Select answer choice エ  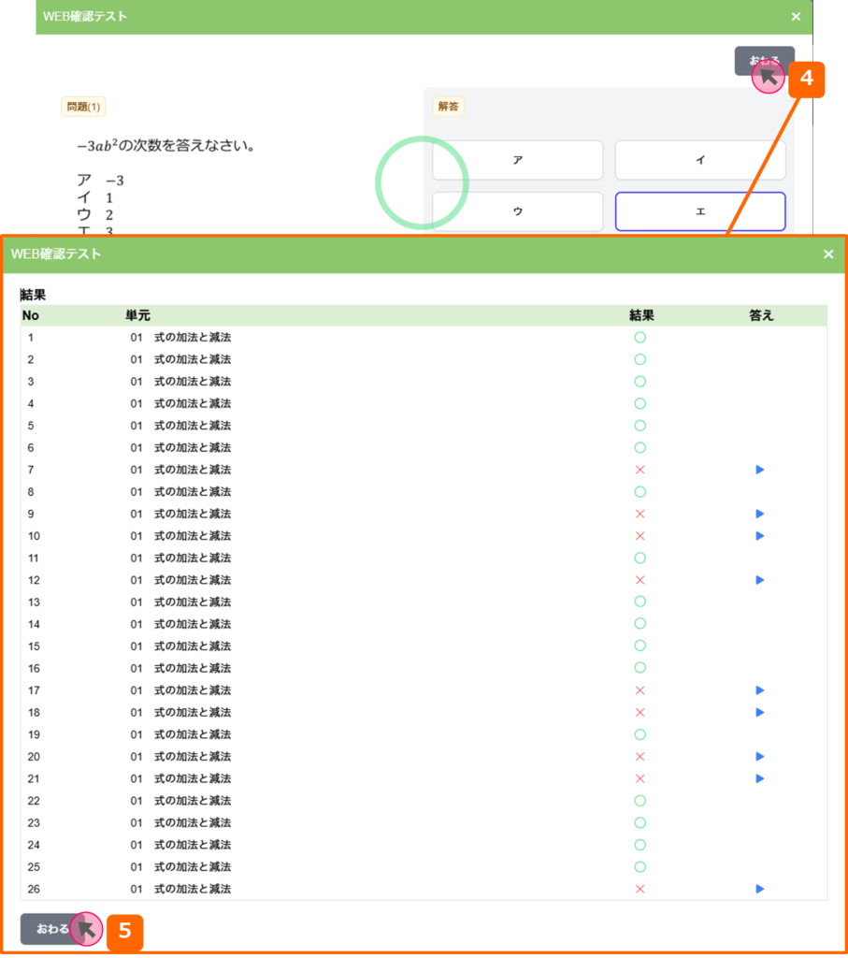[699, 211]
